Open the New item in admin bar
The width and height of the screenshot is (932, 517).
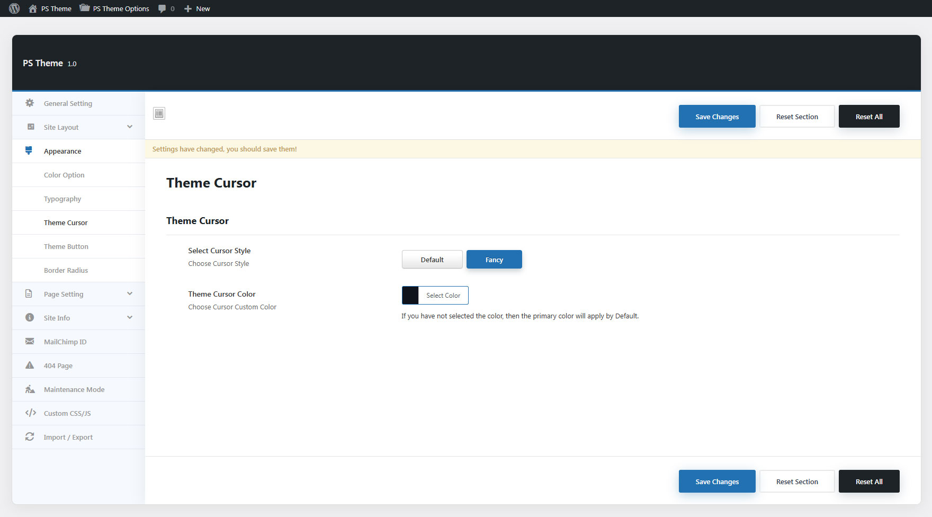point(197,8)
